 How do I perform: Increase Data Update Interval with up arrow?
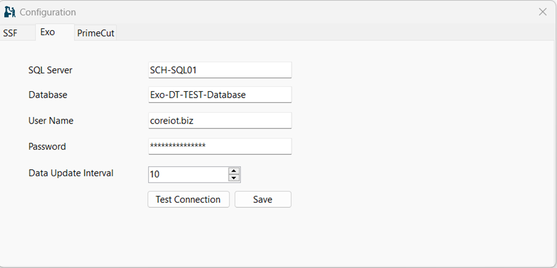[234, 171]
